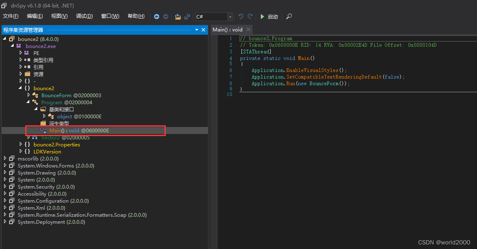Image resolution: width=477 pixels, height=249 pixels.
Task: Select Accessibility (2.0.0.0) tree item
Action: [x=42, y=194]
